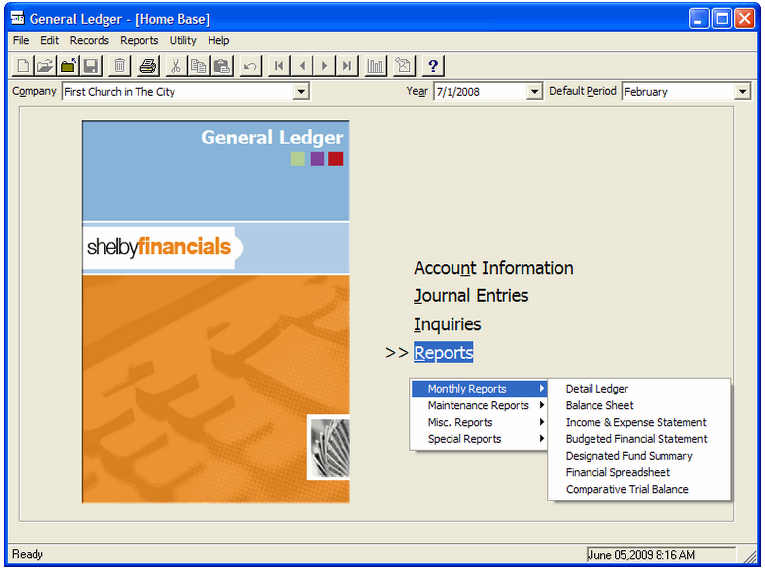The height and width of the screenshot is (572, 765).
Task: Open the Company dropdown list
Action: (x=301, y=91)
